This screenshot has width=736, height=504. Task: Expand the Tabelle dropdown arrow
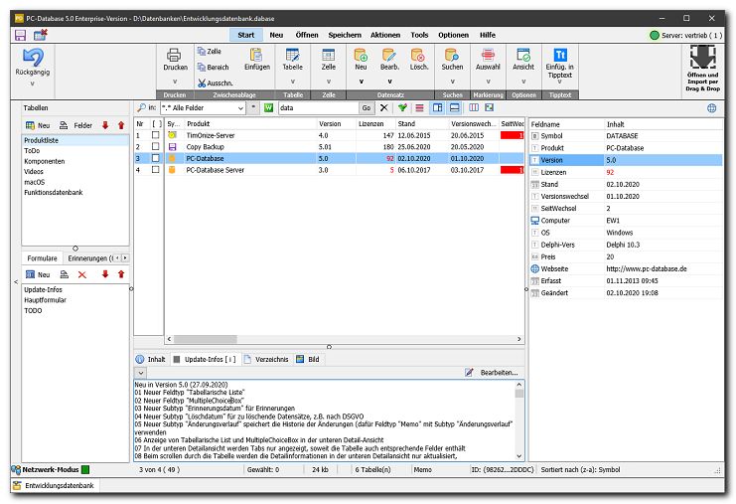click(292, 82)
